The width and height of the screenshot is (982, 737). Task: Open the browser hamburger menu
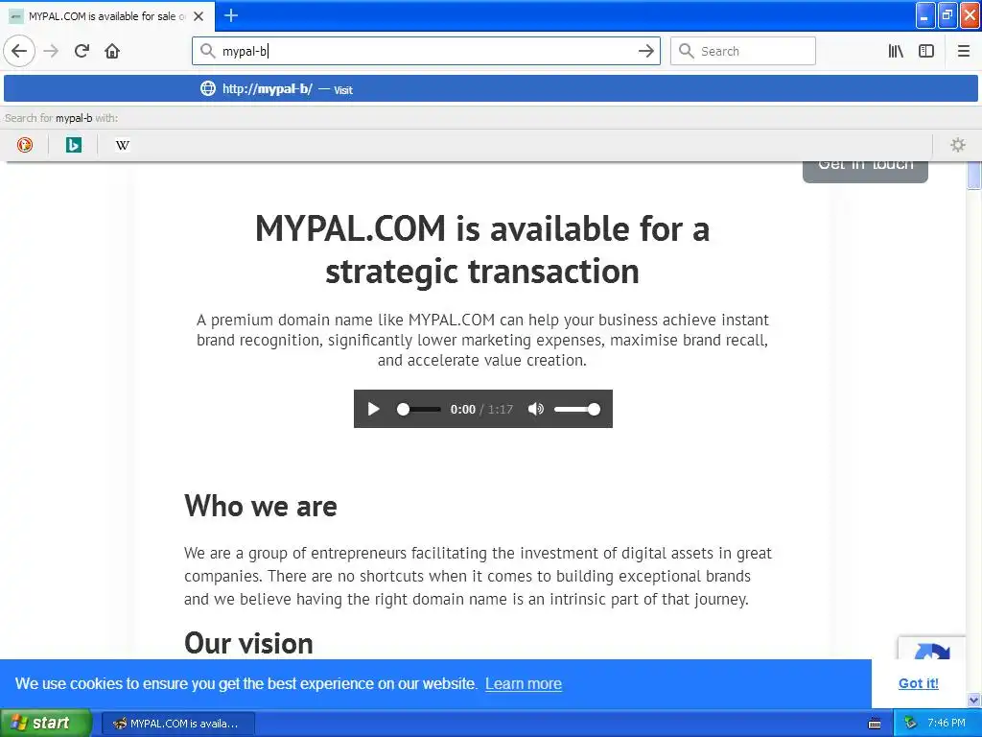[x=963, y=51]
